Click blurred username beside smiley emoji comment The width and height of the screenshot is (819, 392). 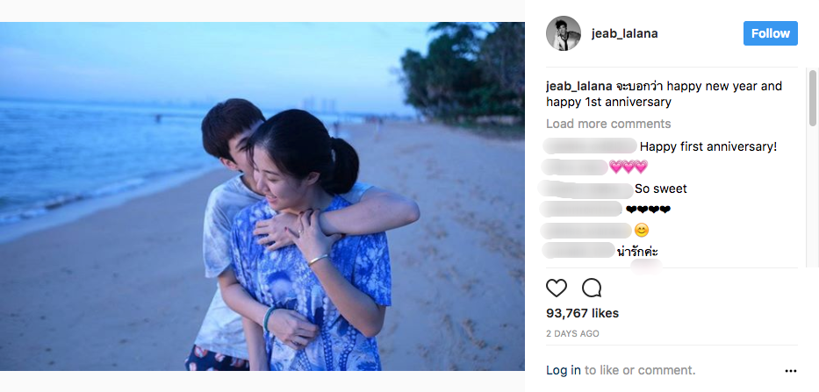586,230
